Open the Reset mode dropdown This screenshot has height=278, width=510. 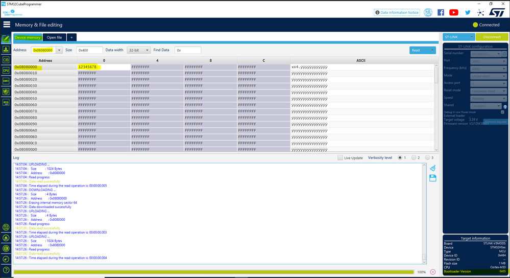489,91
